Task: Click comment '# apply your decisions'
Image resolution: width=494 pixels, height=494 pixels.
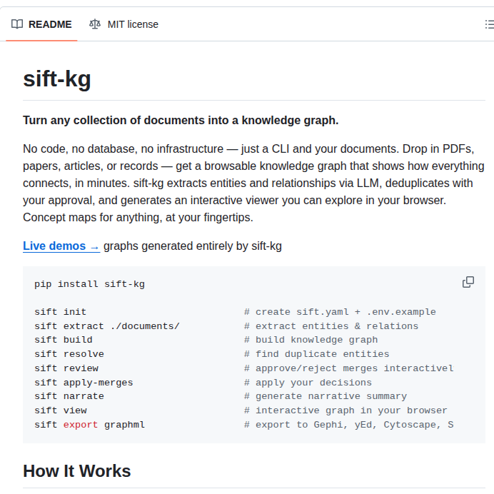Action: pos(308,383)
